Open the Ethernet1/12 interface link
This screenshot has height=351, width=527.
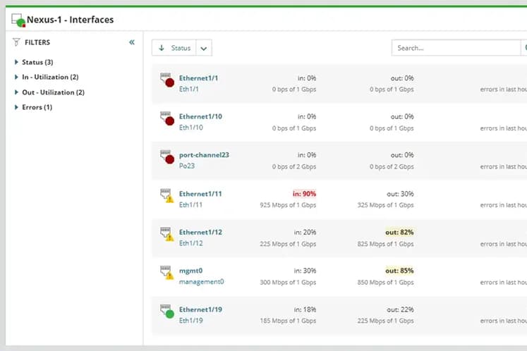pos(200,232)
